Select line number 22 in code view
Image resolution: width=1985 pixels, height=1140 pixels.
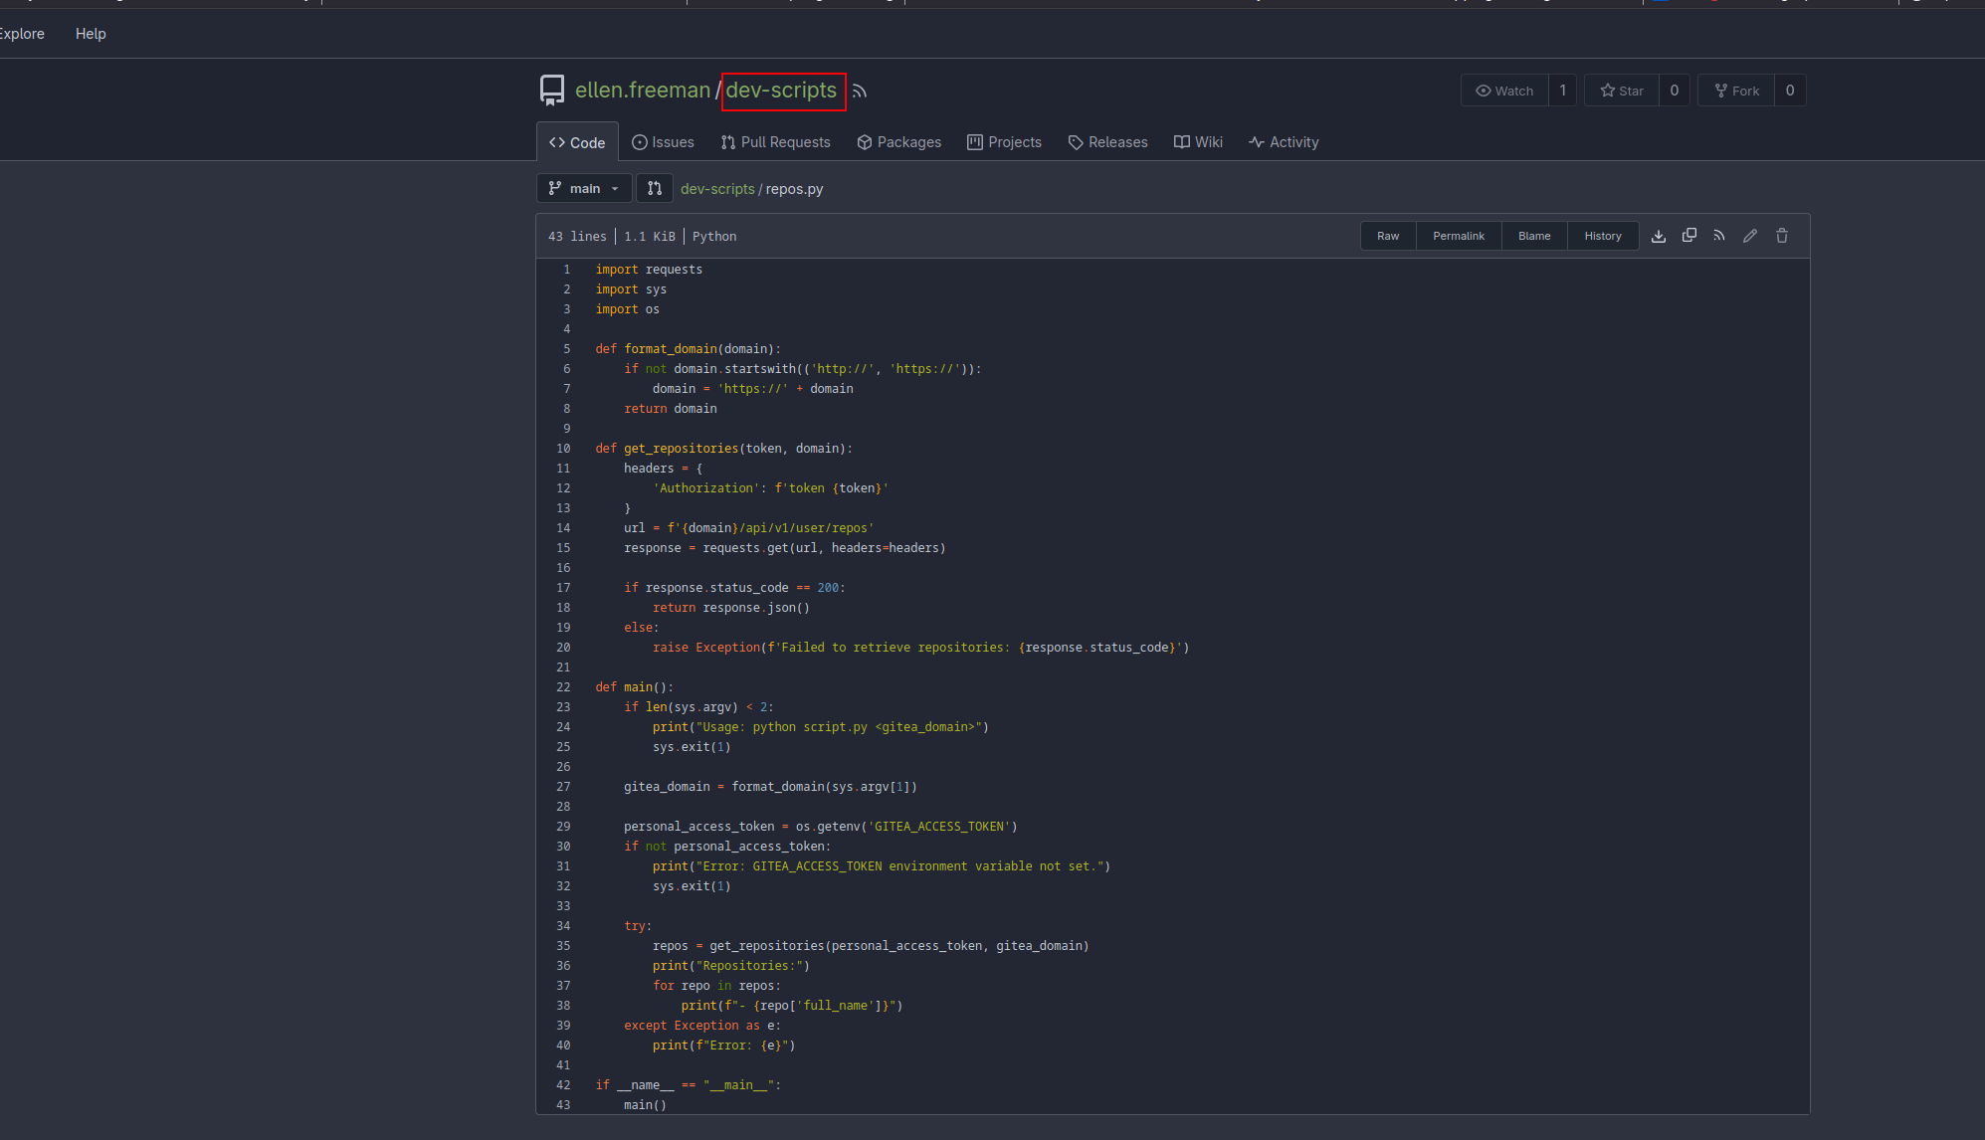point(563,687)
